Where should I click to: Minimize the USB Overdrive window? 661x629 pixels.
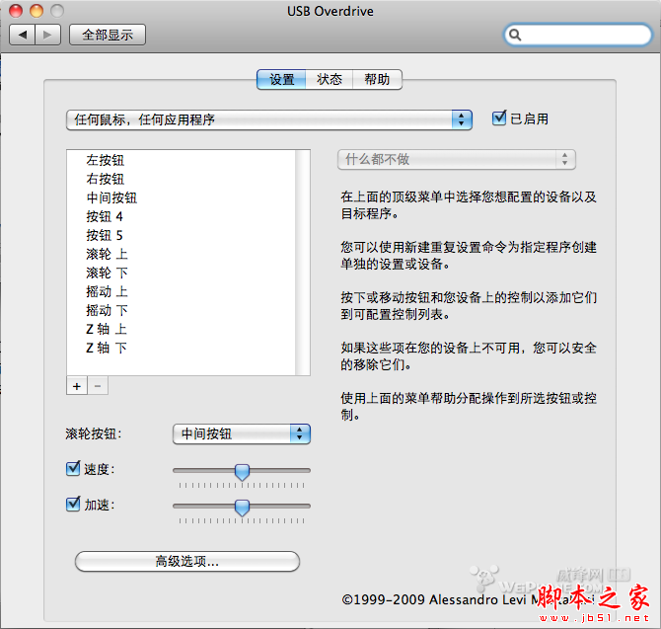pyautogui.click(x=37, y=11)
